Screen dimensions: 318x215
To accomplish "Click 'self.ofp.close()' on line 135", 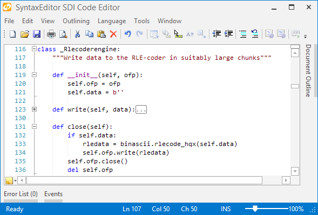I will click(98, 161).
